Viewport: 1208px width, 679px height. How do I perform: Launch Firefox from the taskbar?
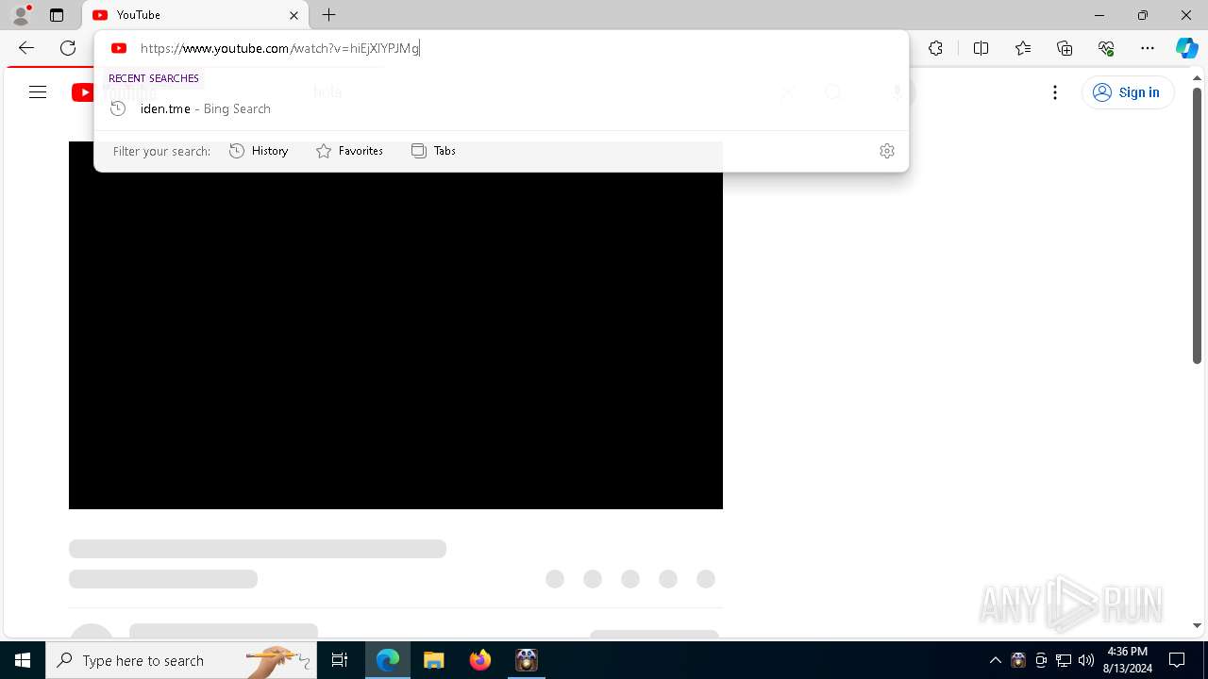point(480,660)
